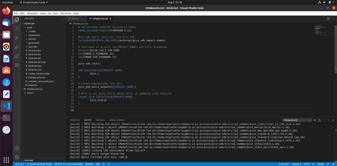Open the Activities overview

tap(8, 2)
